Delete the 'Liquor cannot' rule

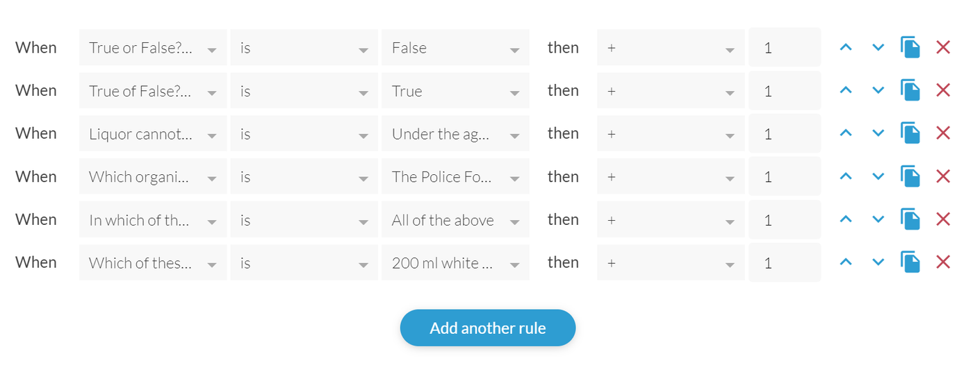click(943, 133)
